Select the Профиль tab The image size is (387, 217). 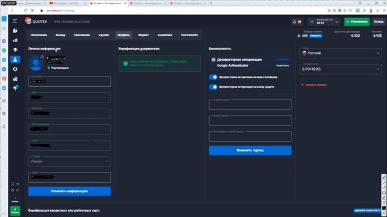click(x=123, y=35)
